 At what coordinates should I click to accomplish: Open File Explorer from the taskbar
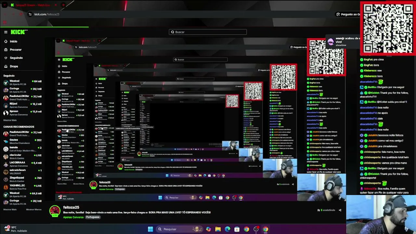[x=218, y=229]
